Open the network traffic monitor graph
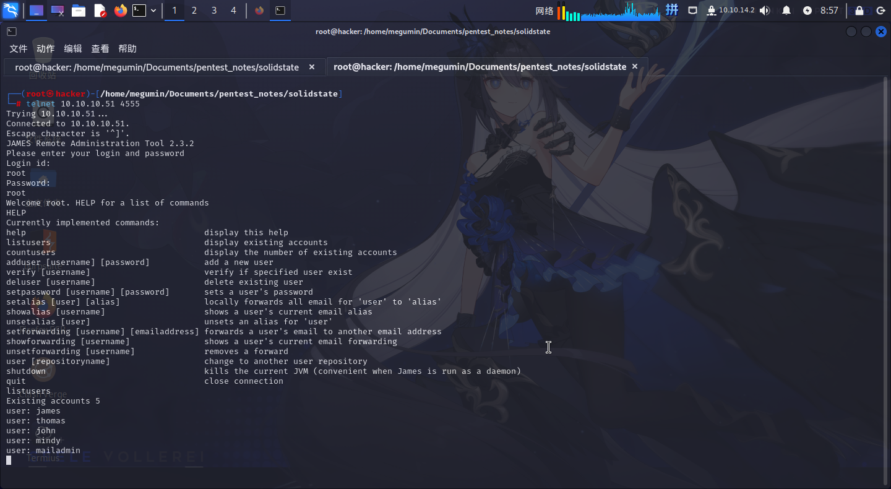 pyautogui.click(x=620, y=11)
